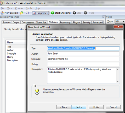Switch to the Security tab

coord(87,23)
